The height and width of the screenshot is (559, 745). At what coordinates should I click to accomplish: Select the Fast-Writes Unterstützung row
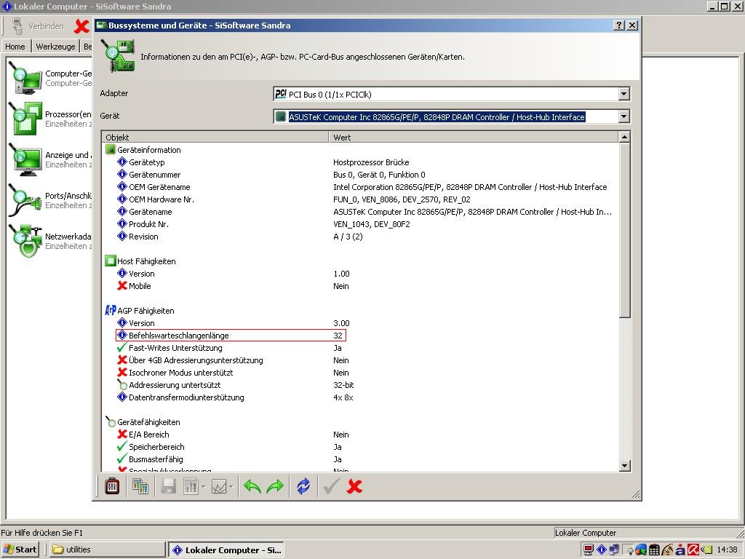231,347
